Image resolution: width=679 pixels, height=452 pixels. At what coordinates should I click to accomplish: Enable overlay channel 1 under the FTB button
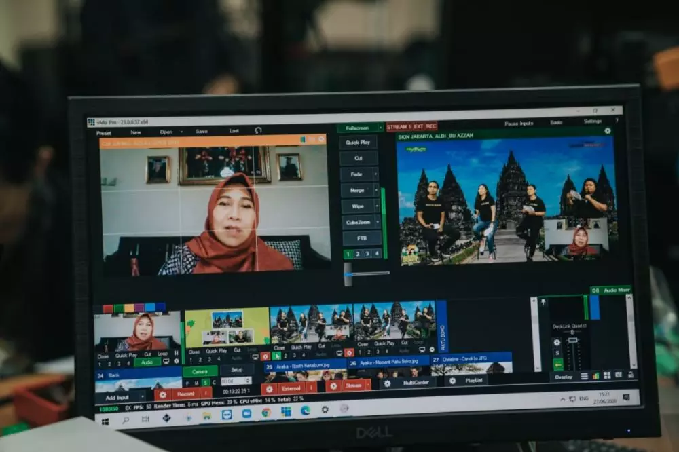pyautogui.click(x=348, y=254)
